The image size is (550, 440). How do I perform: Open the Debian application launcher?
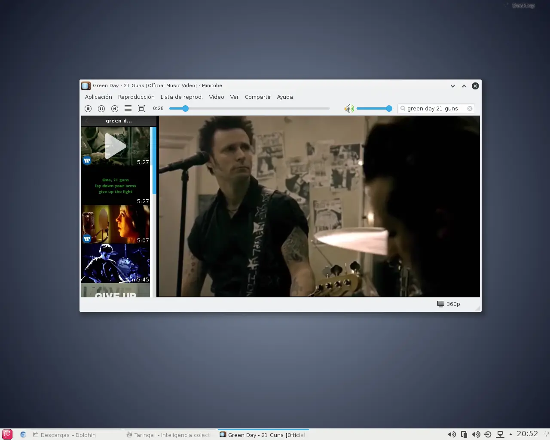click(7, 434)
